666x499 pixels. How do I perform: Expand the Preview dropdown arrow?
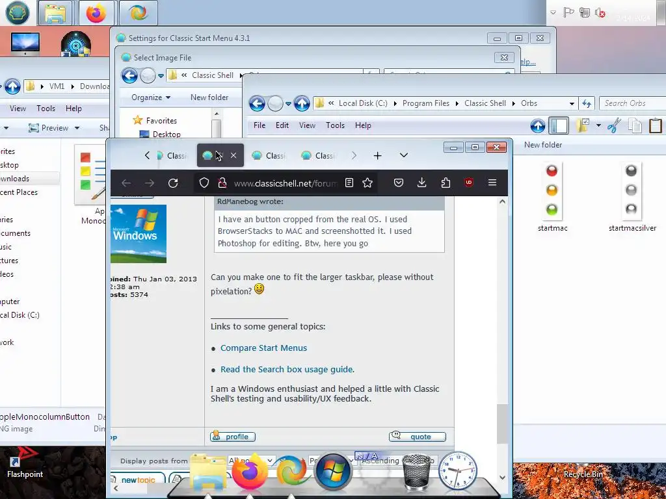[77, 128]
